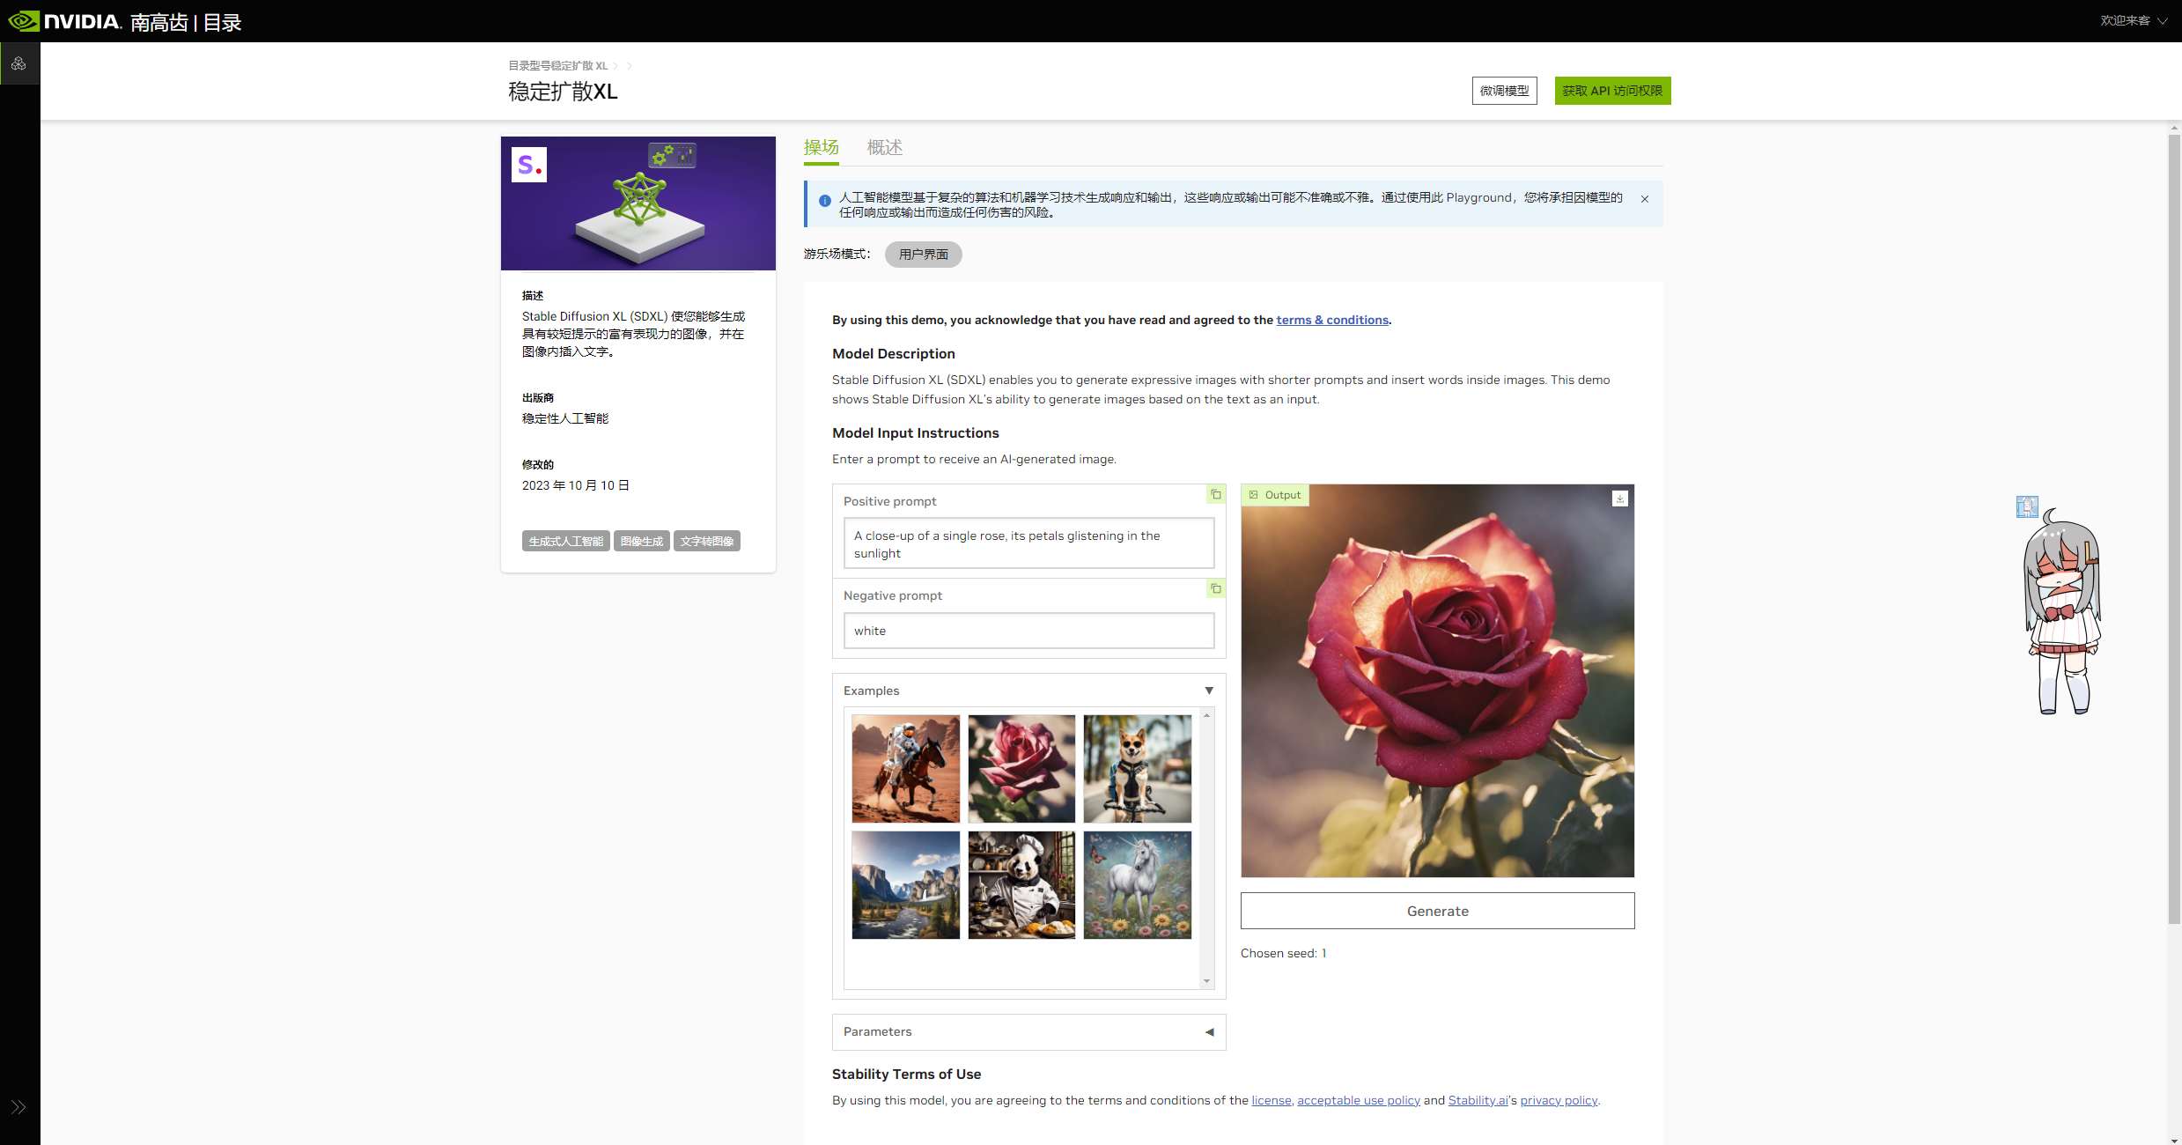The width and height of the screenshot is (2182, 1145).
Task: Click 获取 API 访问权限 button
Action: pyautogui.click(x=1612, y=91)
